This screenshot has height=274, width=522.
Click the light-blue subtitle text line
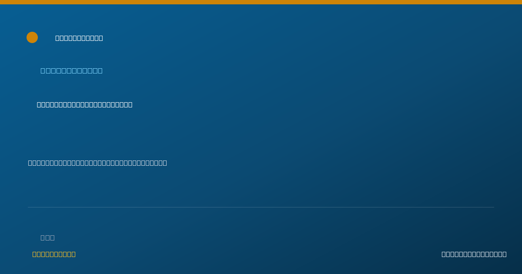(71, 70)
